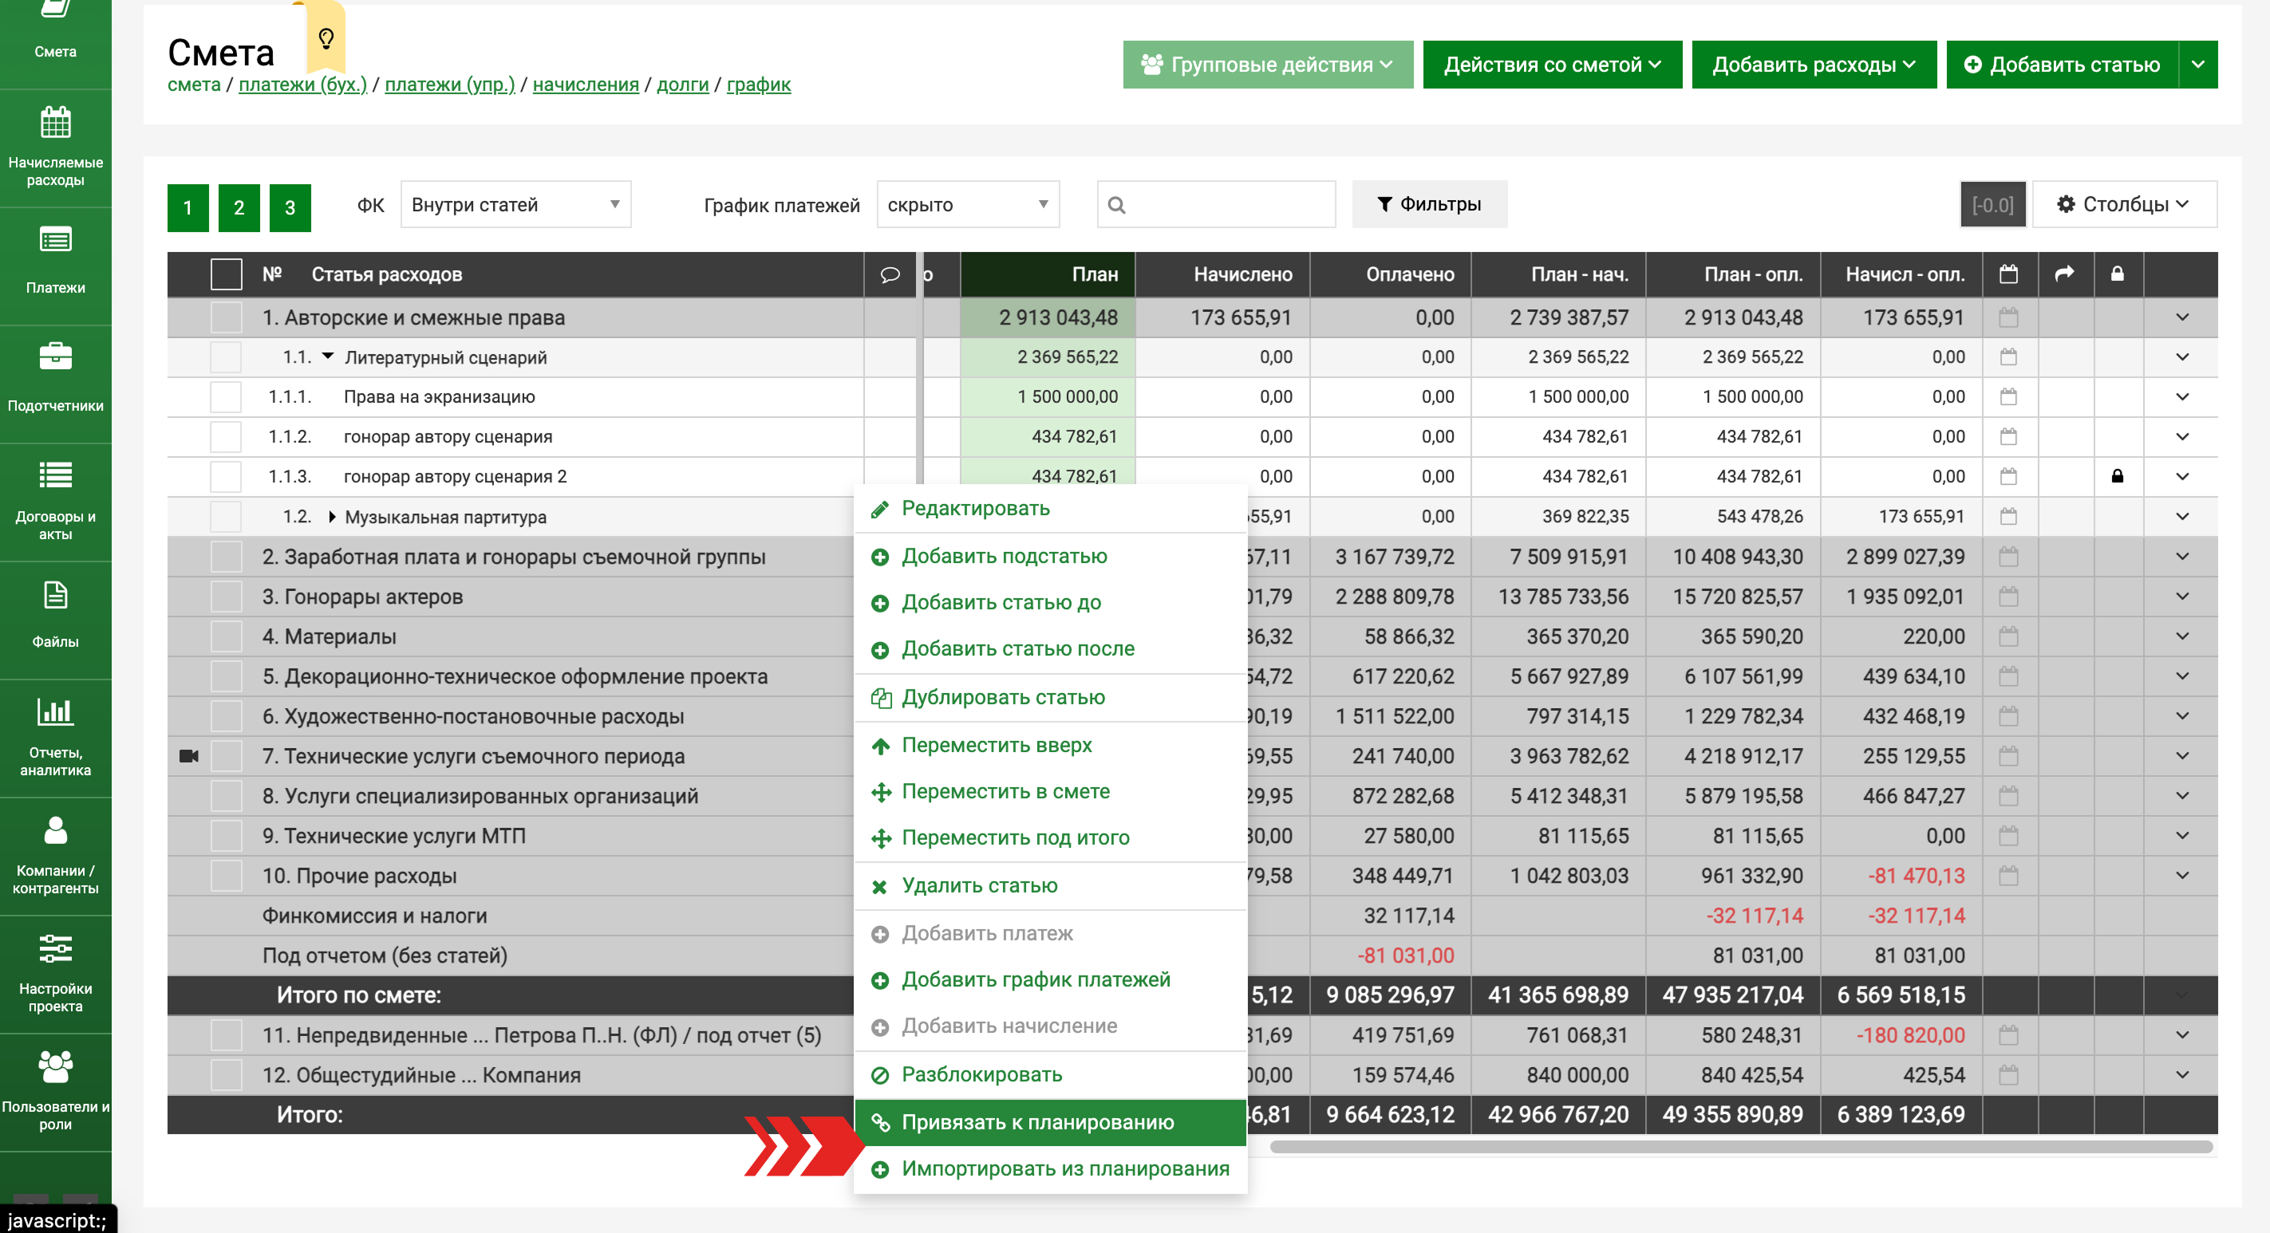Open Подотчетники briefcase icon
2270x1233 pixels.
56,357
